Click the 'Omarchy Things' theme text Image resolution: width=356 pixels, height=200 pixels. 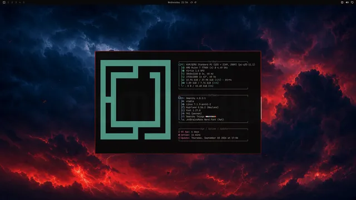tap(195, 117)
